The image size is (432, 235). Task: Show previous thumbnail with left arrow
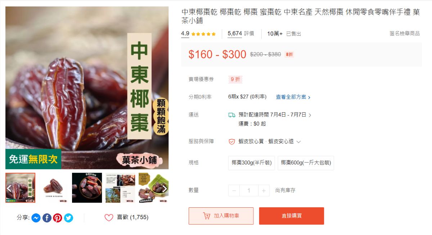pos(9,188)
